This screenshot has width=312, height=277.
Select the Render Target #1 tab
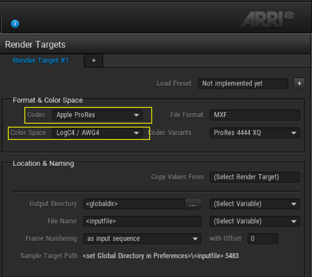pyautogui.click(x=41, y=60)
